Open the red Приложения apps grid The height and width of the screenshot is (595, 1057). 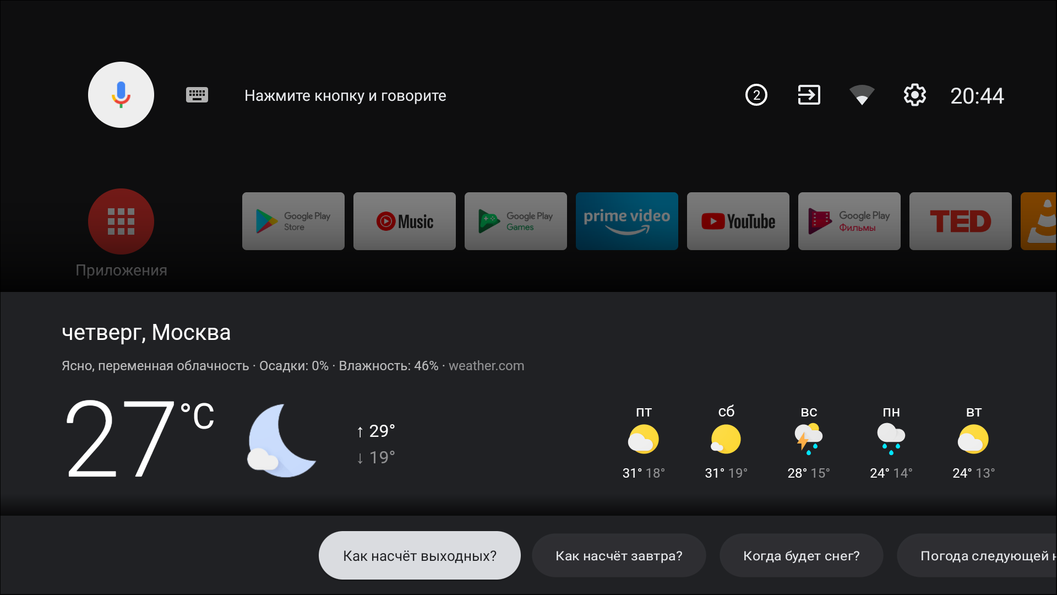(x=121, y=221)
